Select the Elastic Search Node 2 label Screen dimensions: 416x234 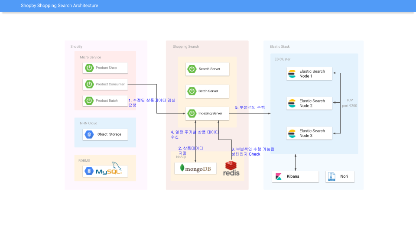click(x=312, y=104)
